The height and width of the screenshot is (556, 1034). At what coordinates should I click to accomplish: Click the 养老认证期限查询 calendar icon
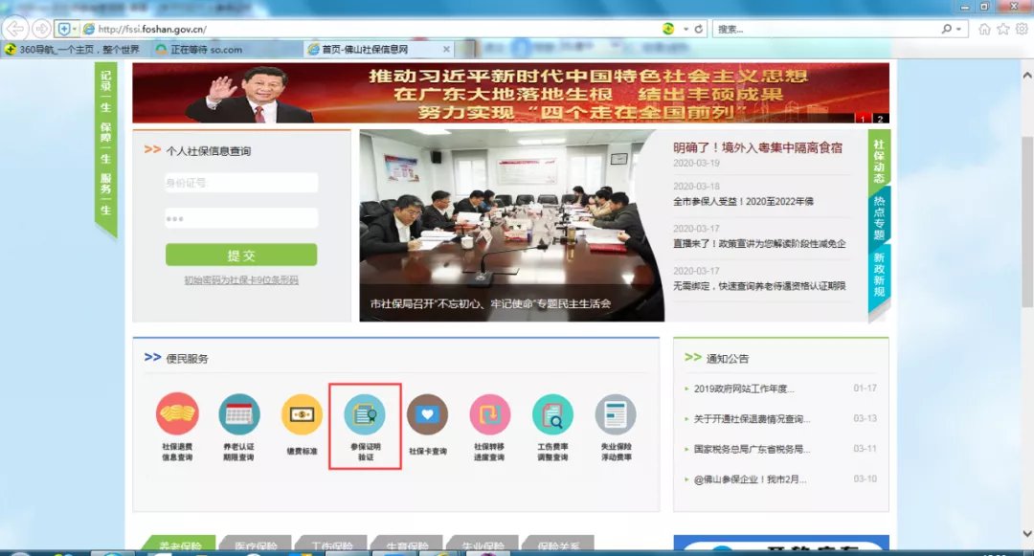coord(239,414)
